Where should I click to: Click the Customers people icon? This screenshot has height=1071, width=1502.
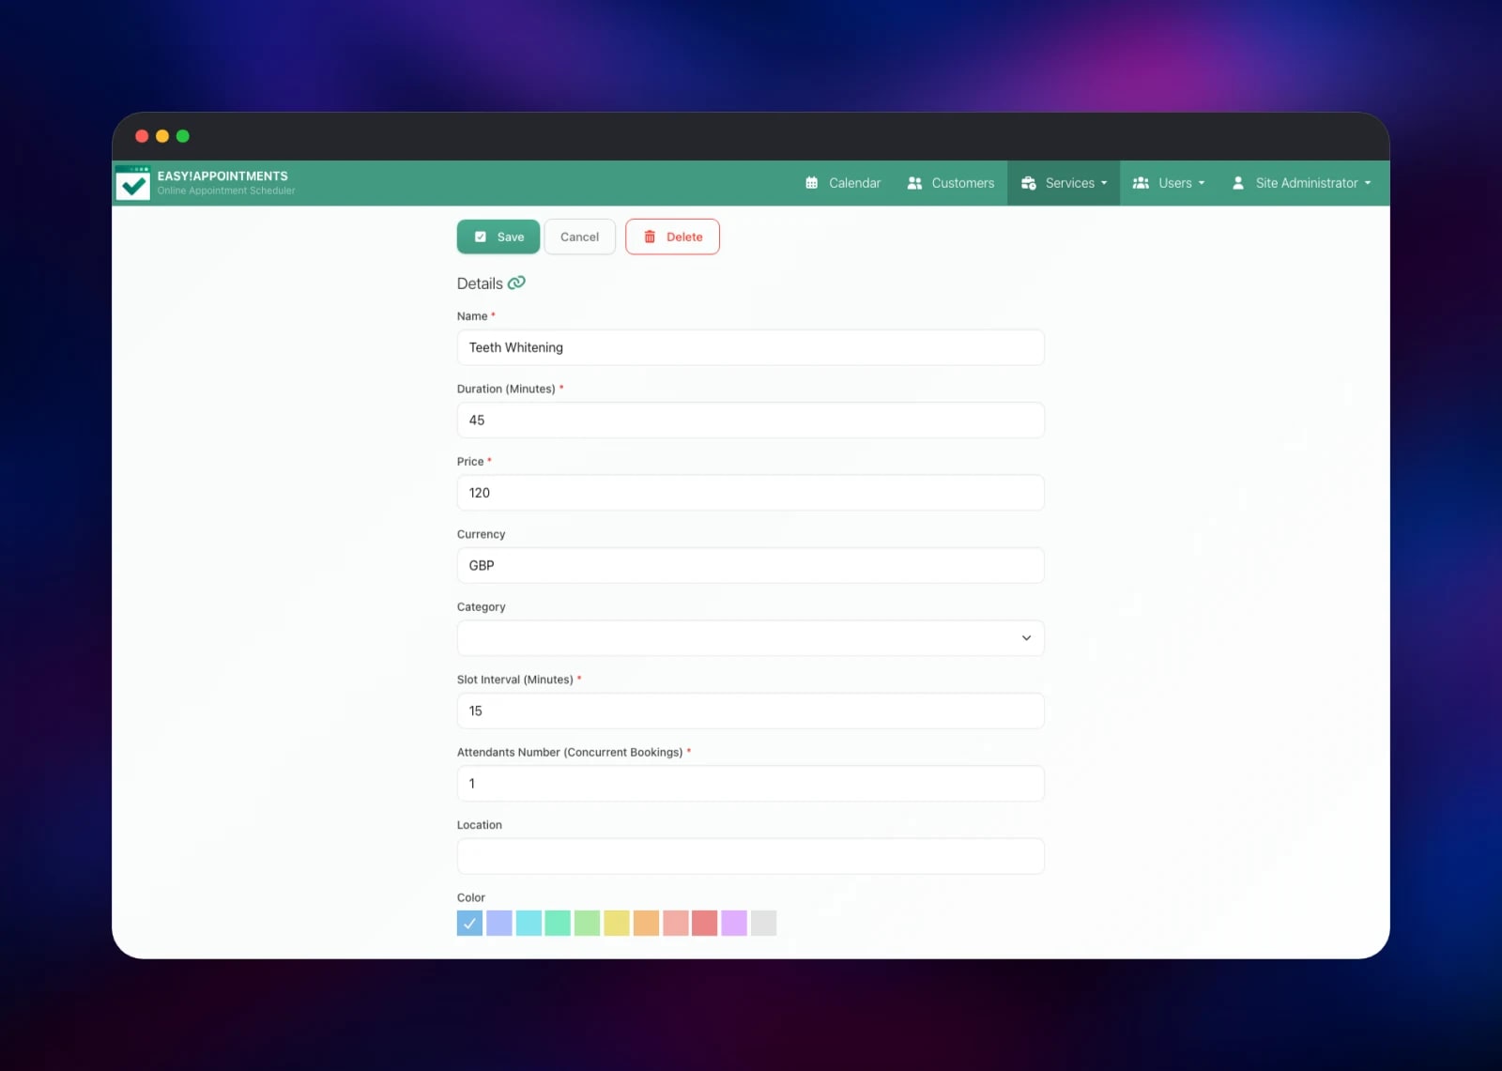pyautogui.click(x=914, y=183)
